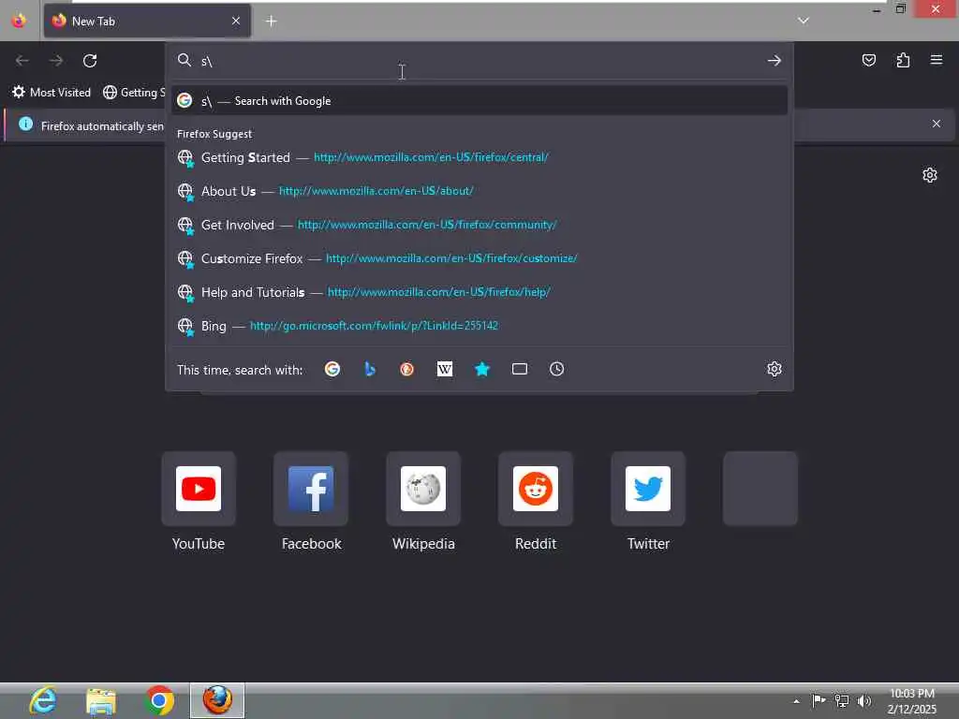Open the Reddit shortcut tile
Screen dimensions: 959x719
click(x=535, y=489)
